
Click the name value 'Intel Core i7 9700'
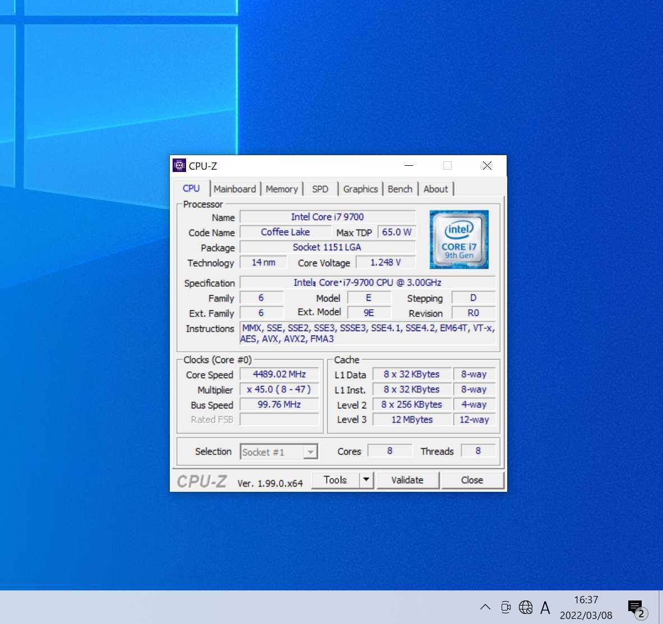point(327,217)
